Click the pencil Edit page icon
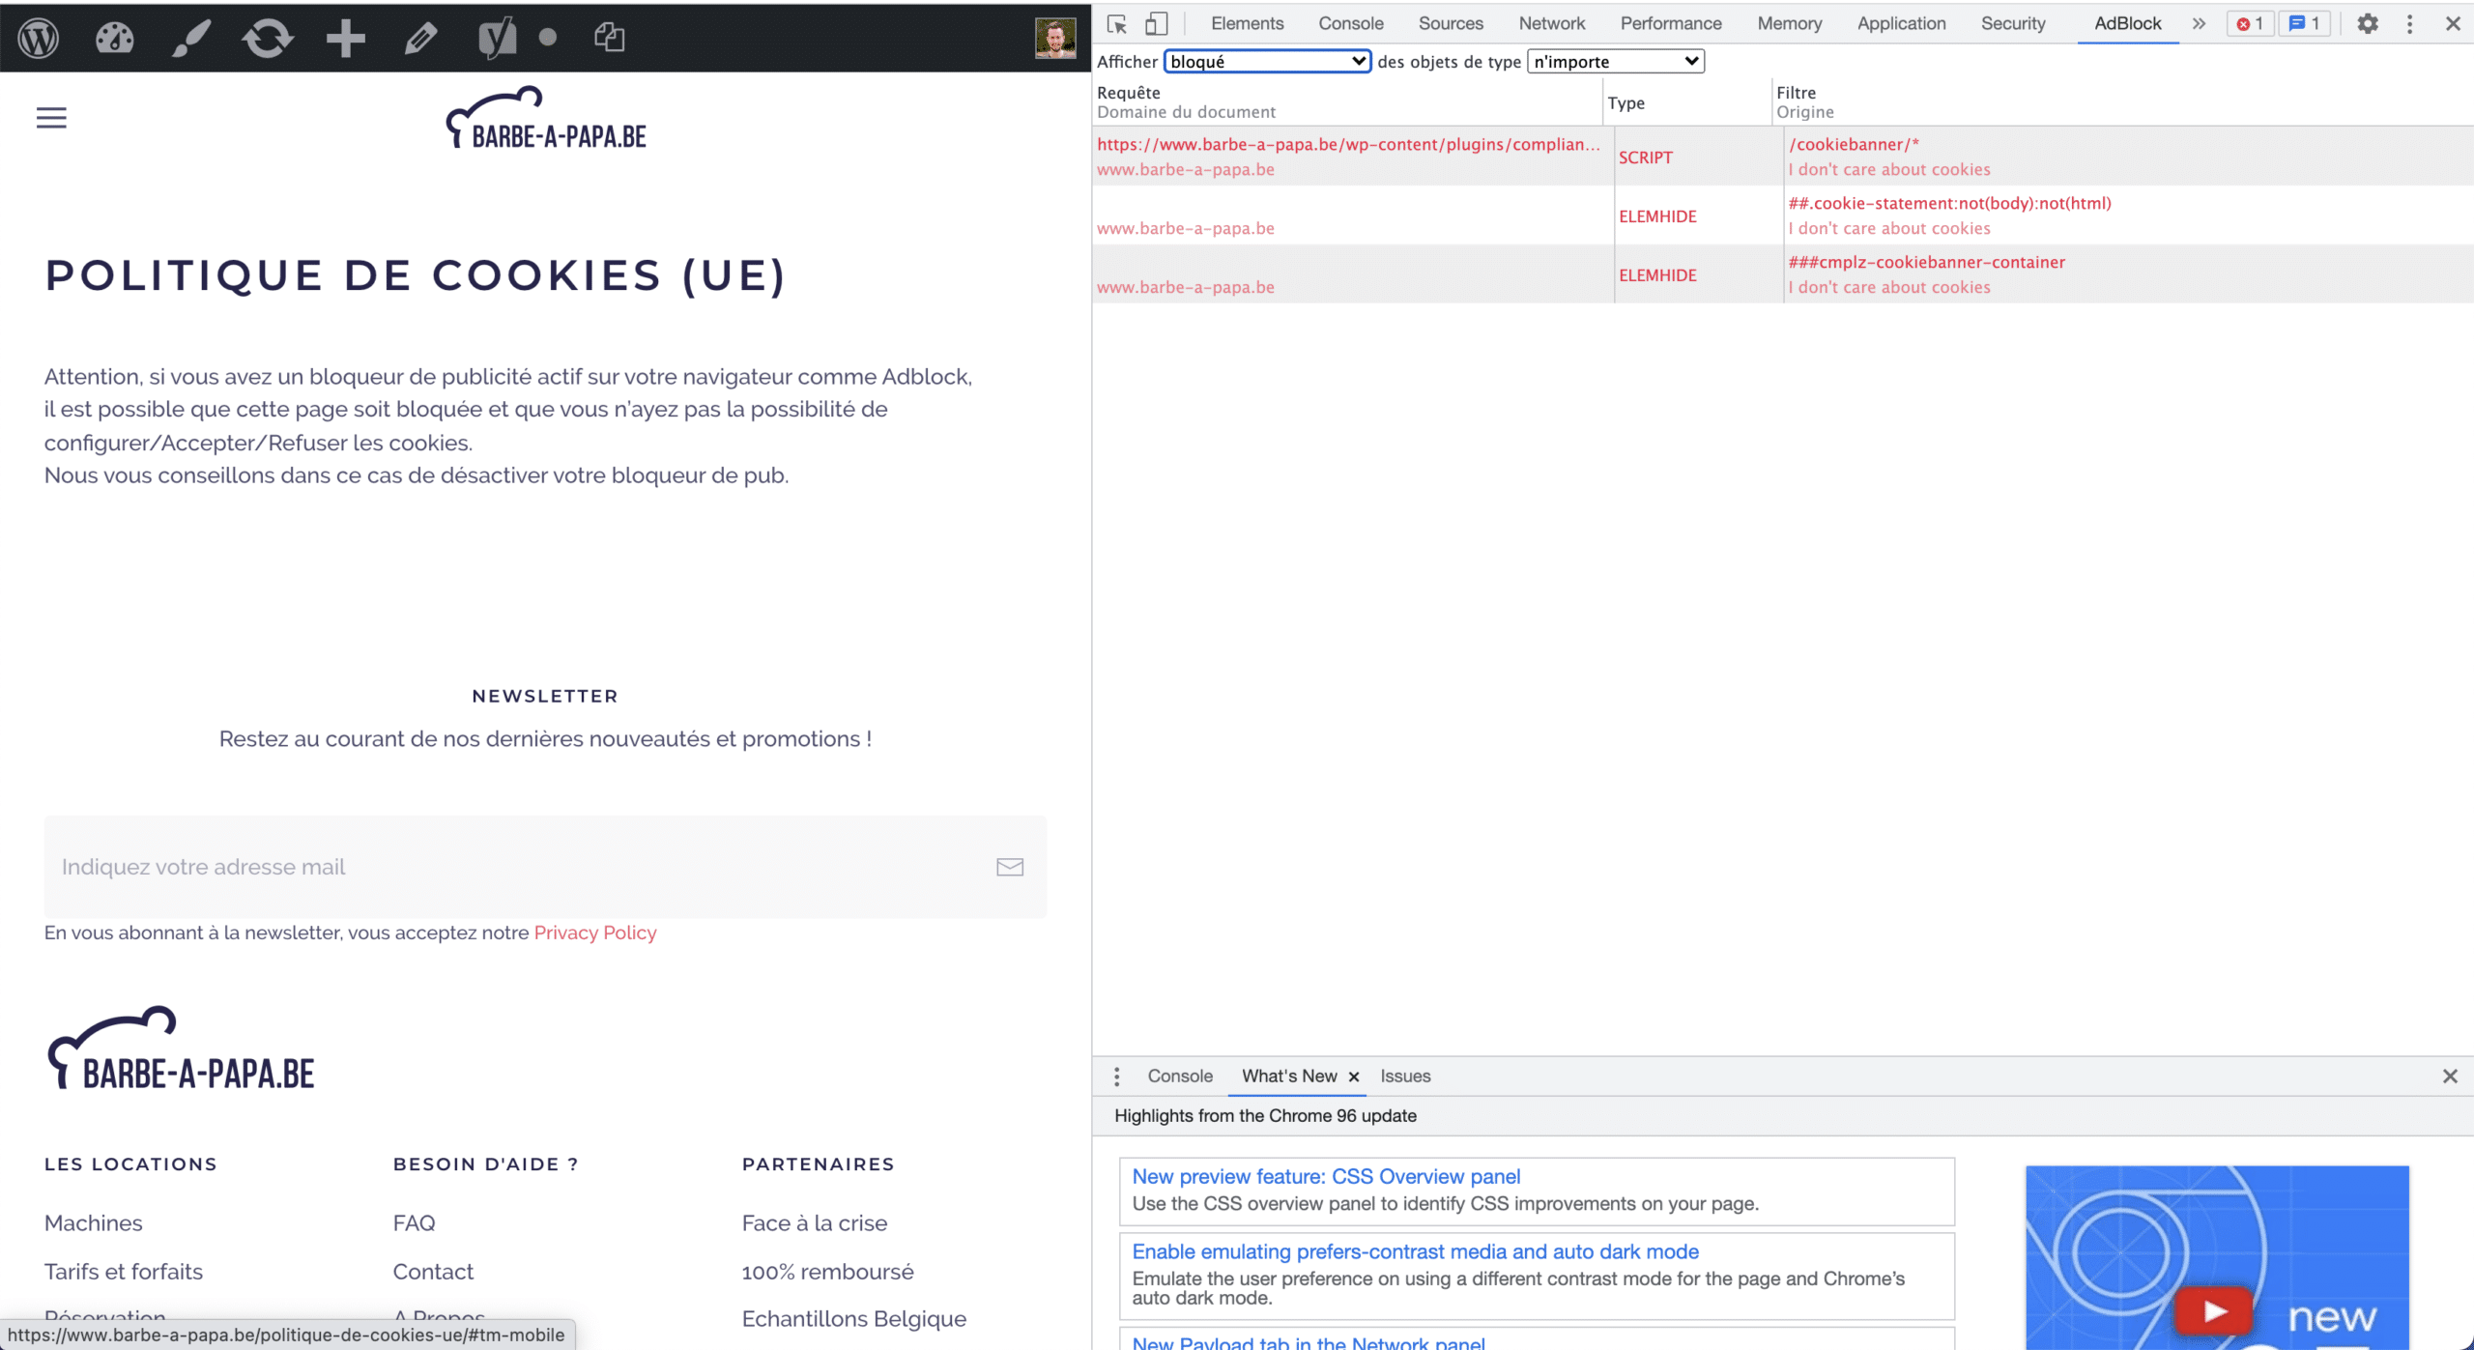Screen dimensions: 2474x1350 420,38
